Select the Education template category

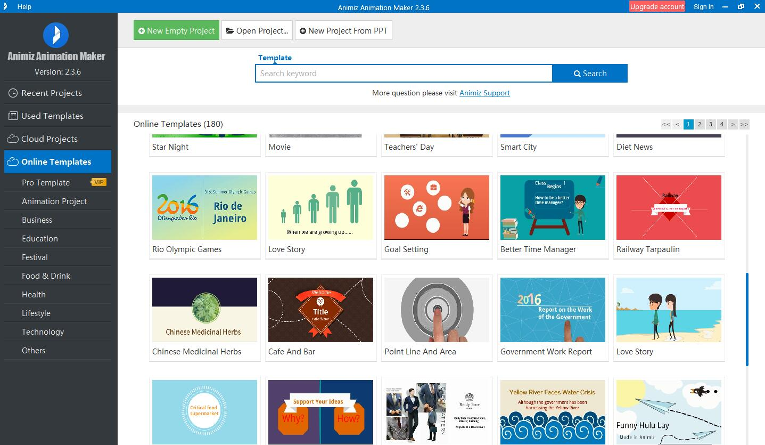coord(40,238)
